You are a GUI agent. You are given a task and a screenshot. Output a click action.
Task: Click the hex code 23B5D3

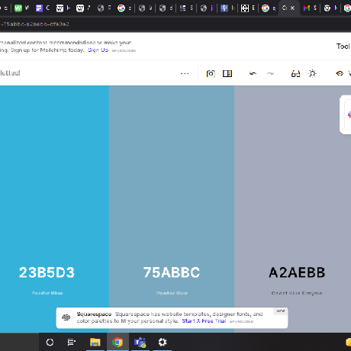(x=47, y=272)
